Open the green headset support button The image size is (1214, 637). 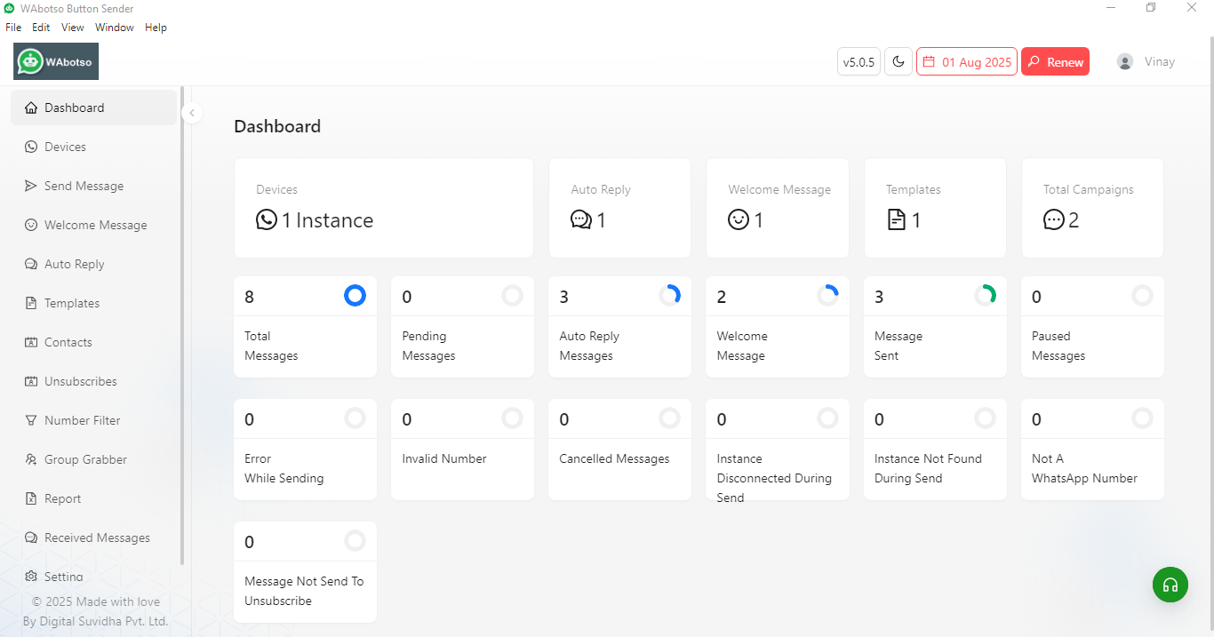coord(1170,585)
